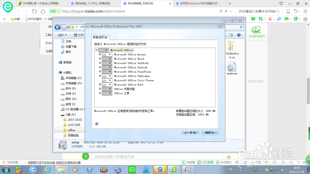Image resolution: width=310 pixels, height=174 pixels.
Task: Open the Windows Start button
Action: point(6,170)
